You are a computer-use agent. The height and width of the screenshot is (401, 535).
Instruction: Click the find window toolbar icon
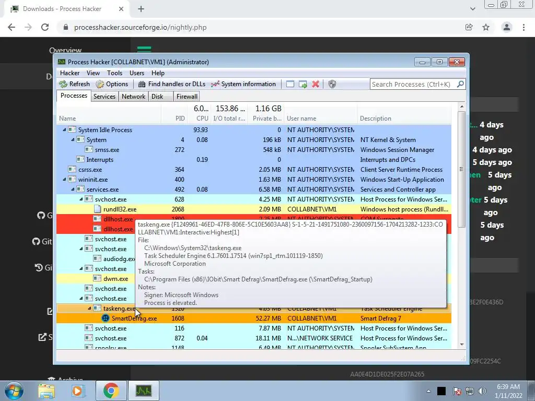point(290,84)
